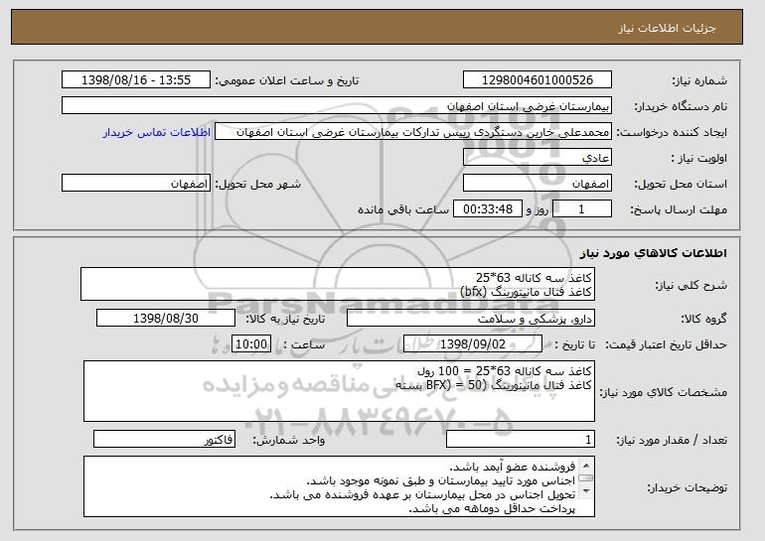Click the توضیحات خریدار text area
Screen dimensions: 765x541
[x=339, y=486]
